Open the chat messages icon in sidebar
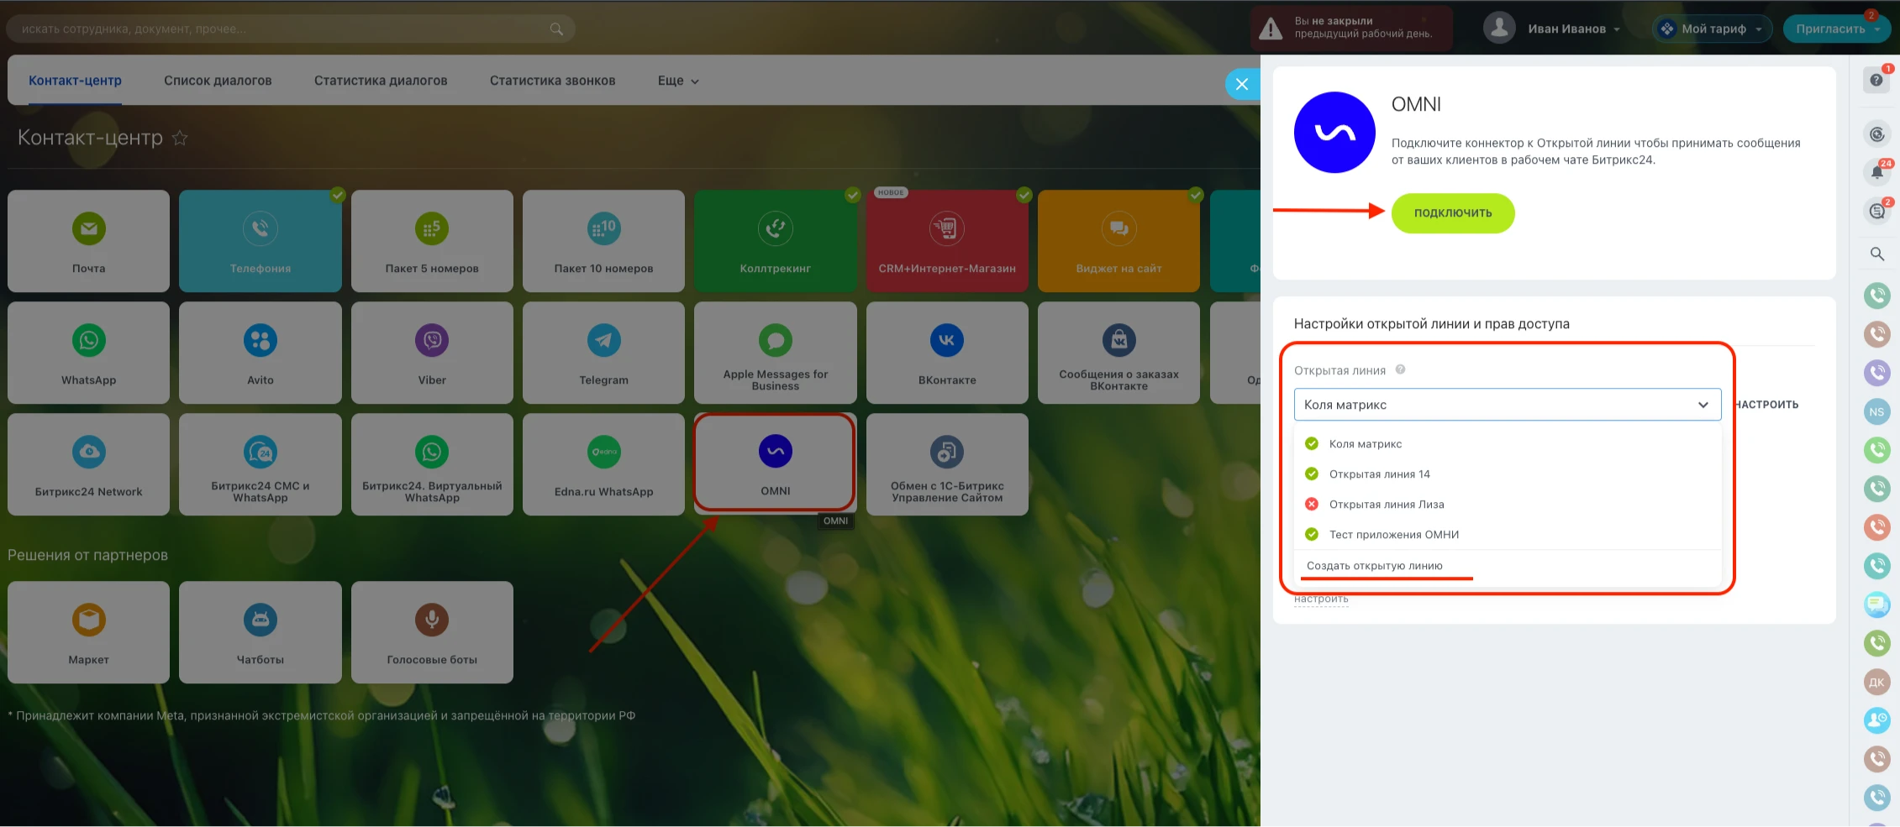The image size is (1900, 827). pos(1876,211)
